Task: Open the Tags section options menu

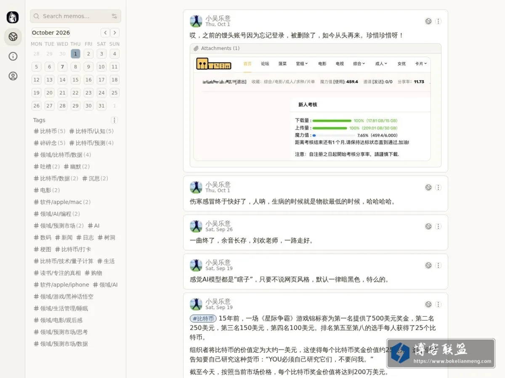Action: [x=114, y=120]
